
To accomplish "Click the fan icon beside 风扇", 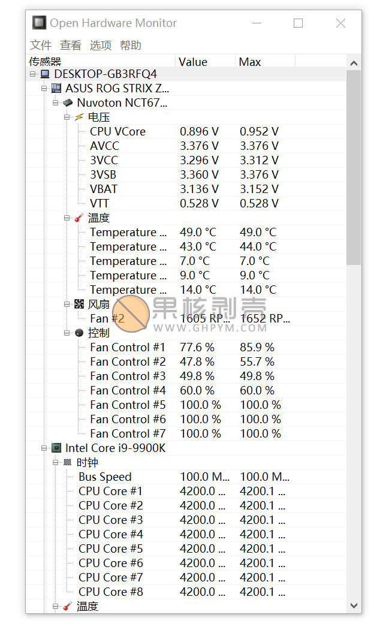I will tap(79, 305).
